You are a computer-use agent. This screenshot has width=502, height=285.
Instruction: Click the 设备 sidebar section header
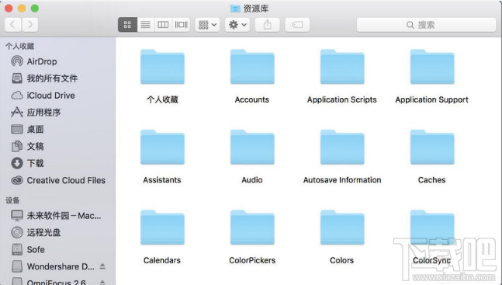click(12, 200)
